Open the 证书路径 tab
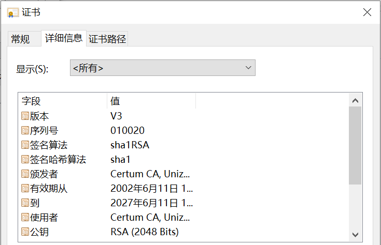This screenshot has height=245, width=381. (x=107, y=39)
